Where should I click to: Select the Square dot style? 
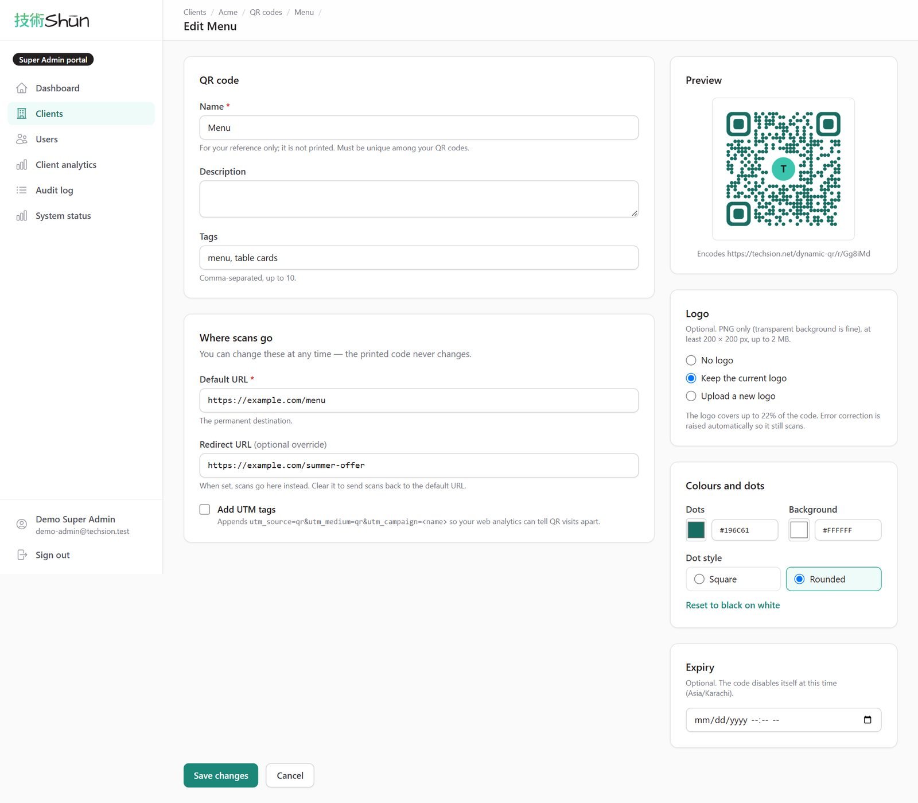[x=733, y=579]
